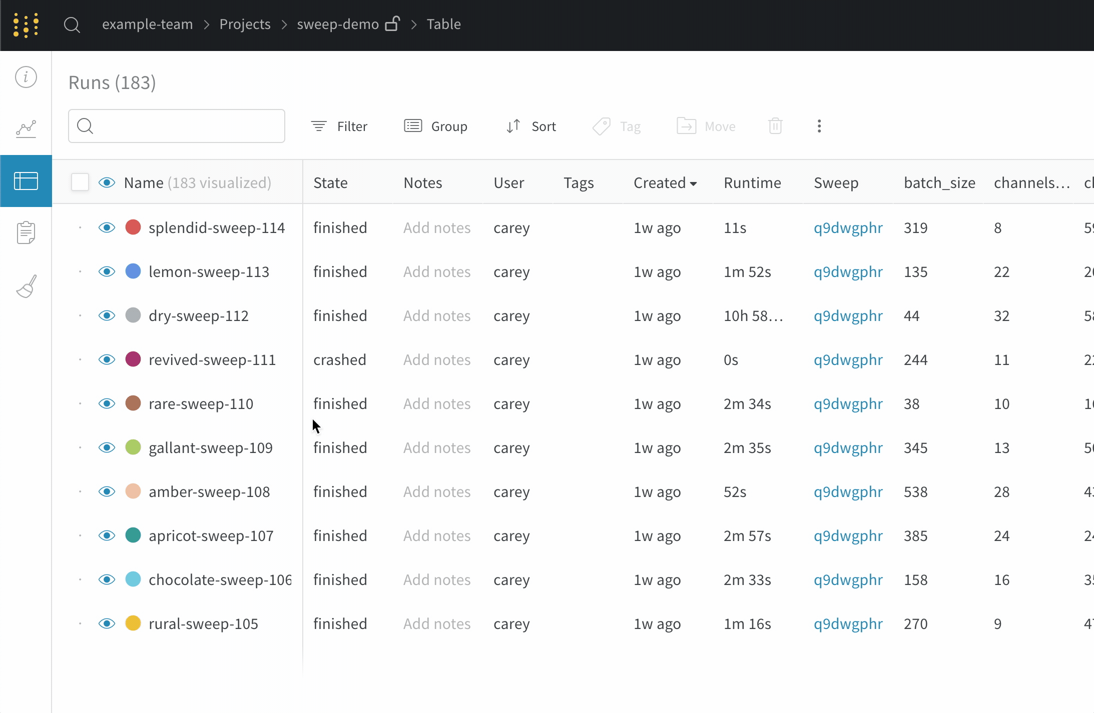Viewport: 1094px width, 713px height.
Task: Open the Group runs menu
Action: click(435, 126)
